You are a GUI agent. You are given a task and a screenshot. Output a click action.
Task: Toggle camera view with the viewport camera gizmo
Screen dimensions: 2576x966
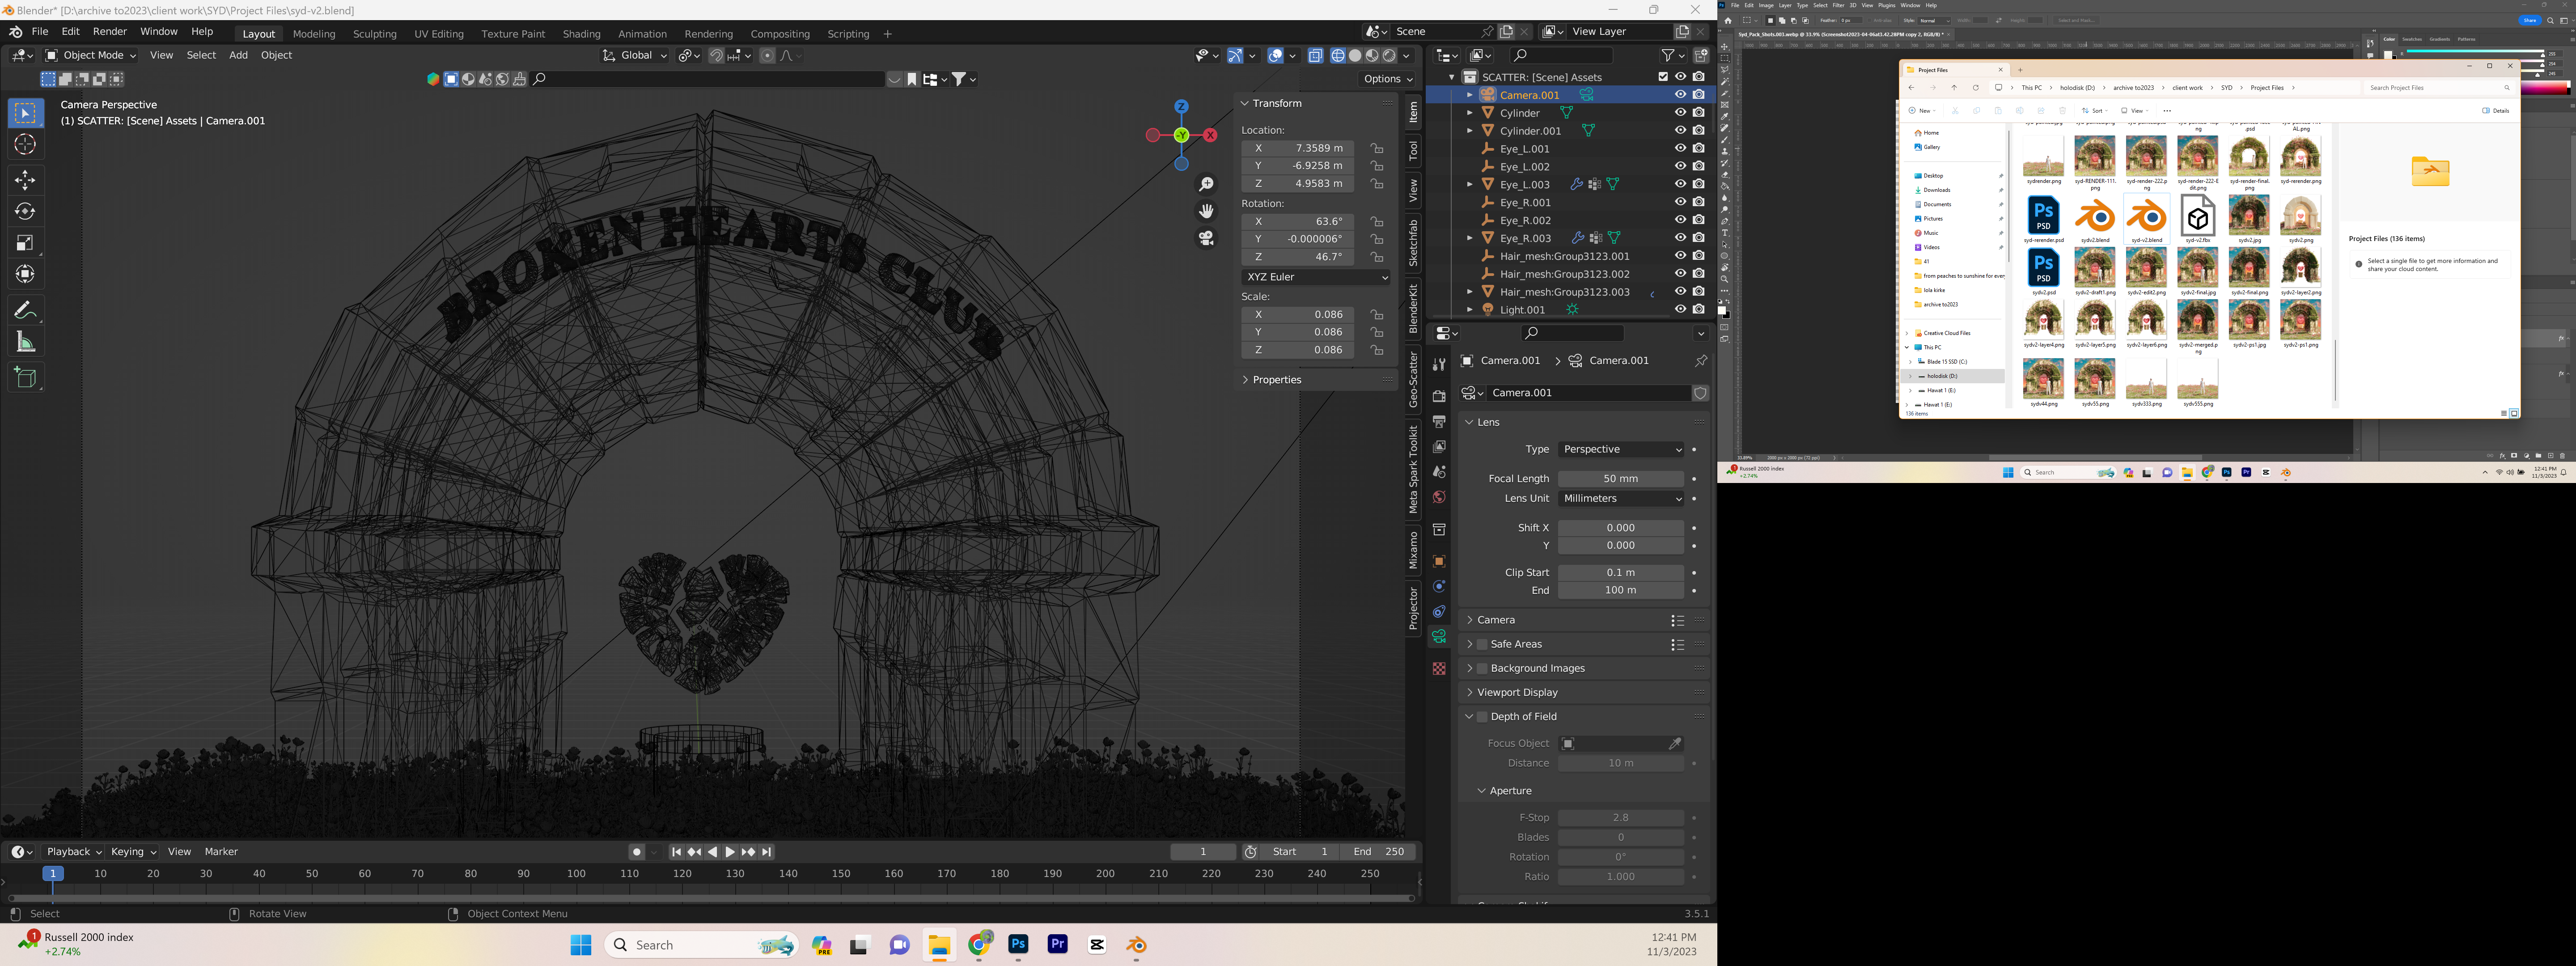(x=1206, y=238)
